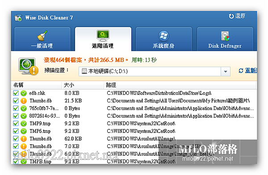Click the orange warning icon beside Thumbs.db 21.5 KB
The width and height of the screenshot is (268, 175).
click(24, 101)
